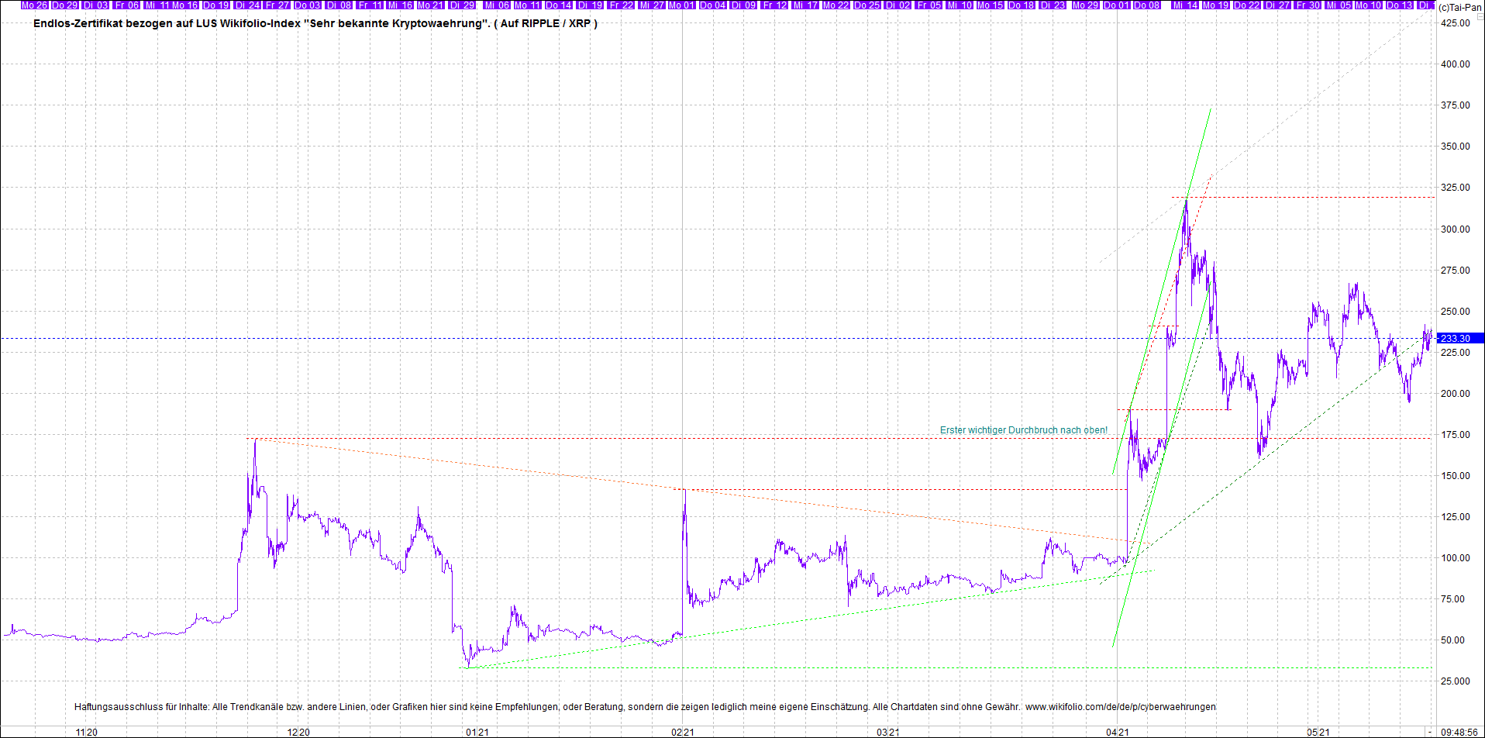Viewport: 1485px width, 738px height.
Task: Click the minus button beside the clock
Action: click(1430, 732)
